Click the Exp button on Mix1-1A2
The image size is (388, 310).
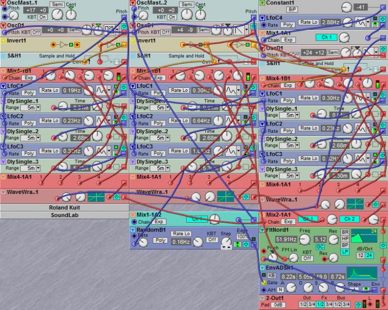coord(159,222)
